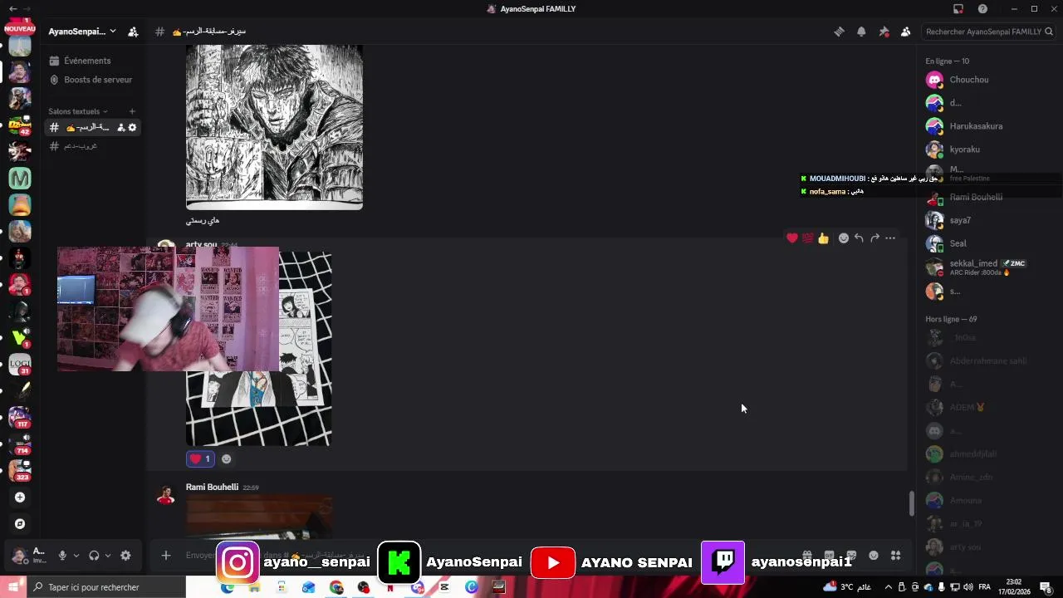Add the thumbs-up reaction to message

click(823, 238)
